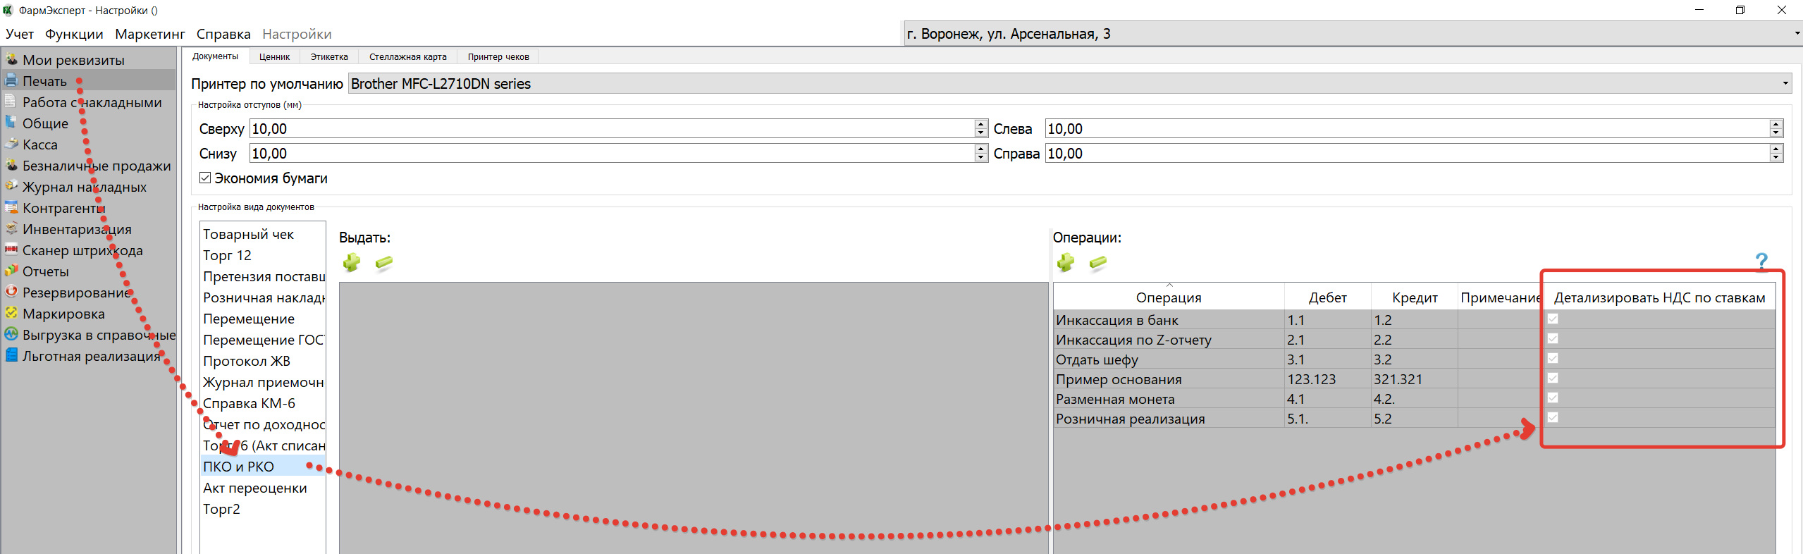Select Маркировка in the left sidebar

coord(63,314)
